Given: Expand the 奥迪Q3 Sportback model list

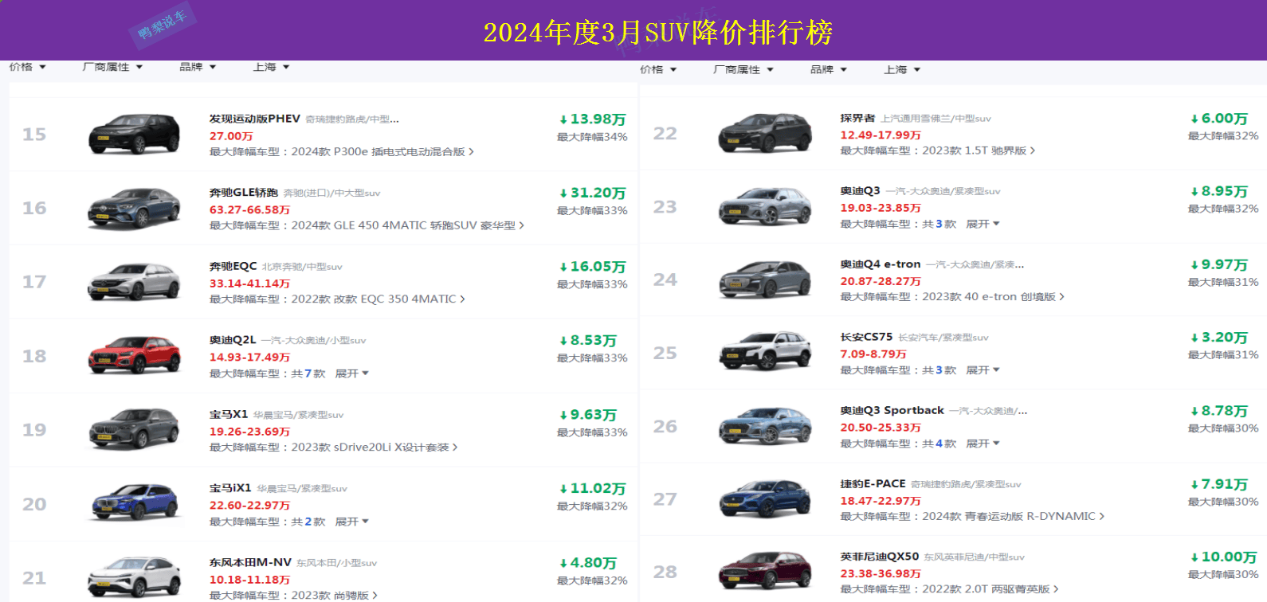Looking at the screenshot, I should [x=983, y=444].
